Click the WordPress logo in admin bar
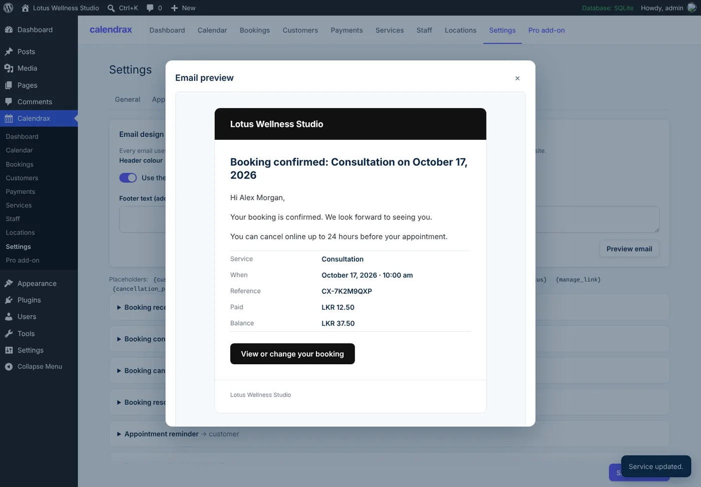 9,8
